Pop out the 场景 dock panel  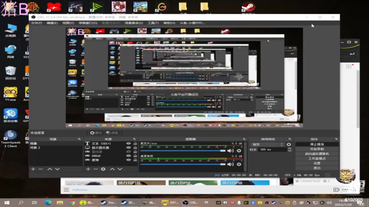[79, 139]
